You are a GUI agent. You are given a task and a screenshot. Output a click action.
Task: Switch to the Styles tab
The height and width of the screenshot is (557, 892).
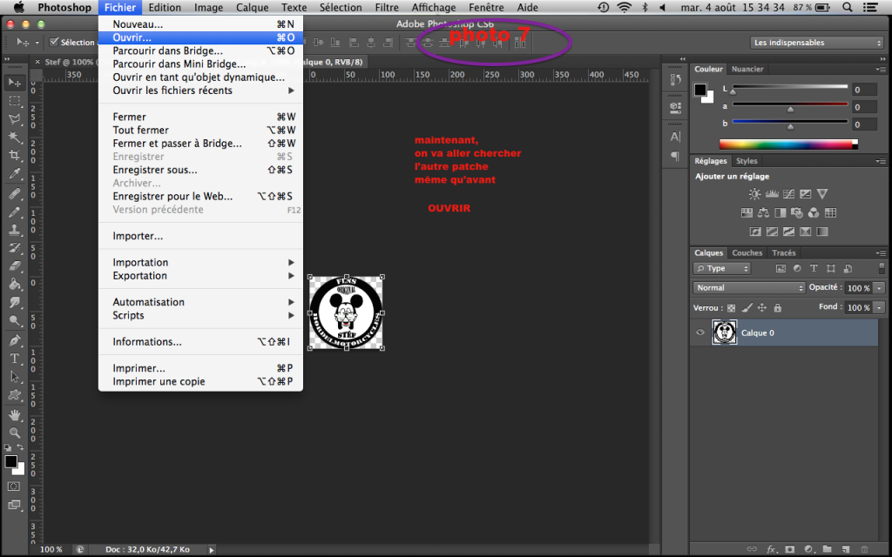[x=747, y=161]
